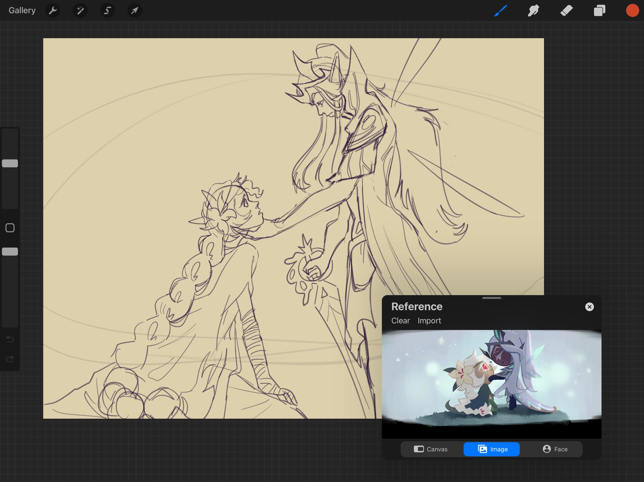Click the Reference panel title
Screen dimensions: 644x482
(x=417, y=306)
